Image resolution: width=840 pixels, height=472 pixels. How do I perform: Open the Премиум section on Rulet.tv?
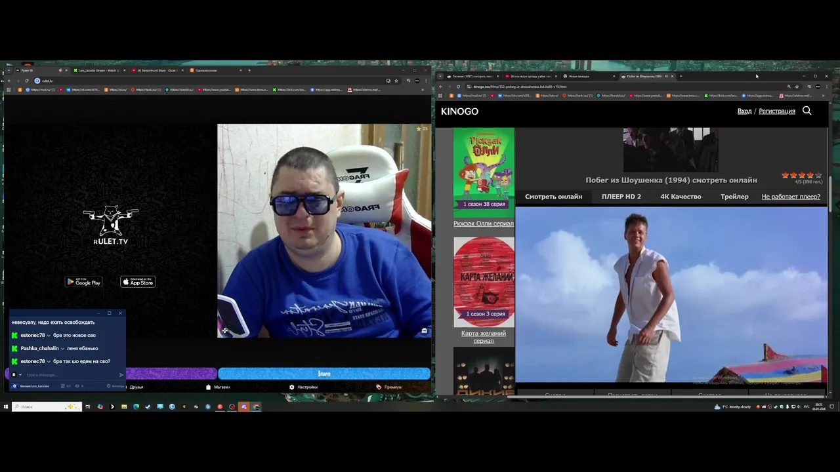point(389,387)
